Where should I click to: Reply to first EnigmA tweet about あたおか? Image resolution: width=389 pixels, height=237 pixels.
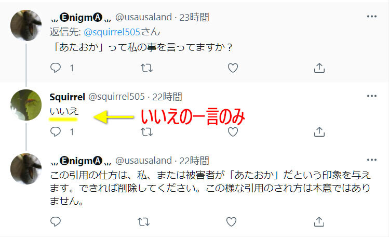pos(56,68)
